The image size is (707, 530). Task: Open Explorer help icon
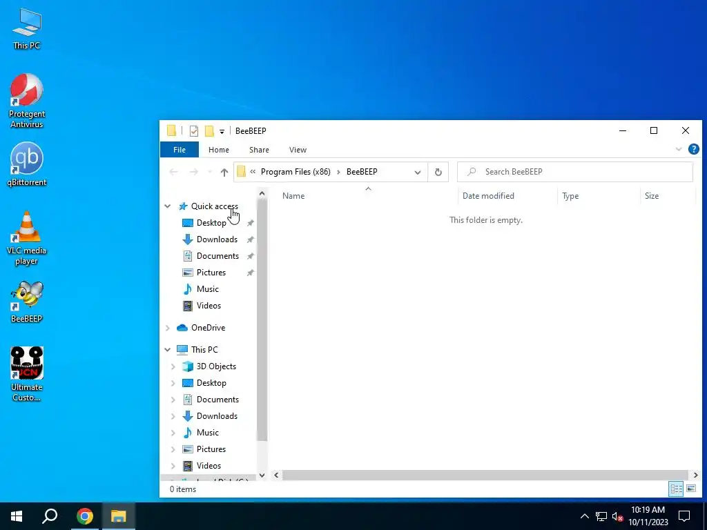point(693,149)
